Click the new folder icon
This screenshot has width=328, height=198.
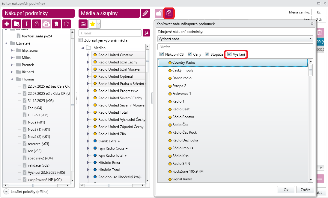[17, 24]
